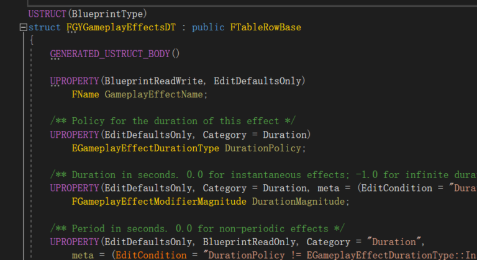Click the BlueprintReadWrite specifier
The width and height of the screenshot is (477, 260).
pos(153,81)
